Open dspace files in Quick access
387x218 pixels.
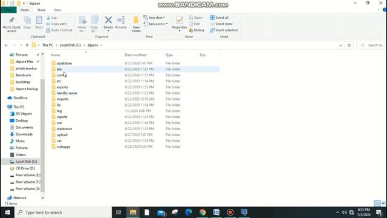(24, 62)
